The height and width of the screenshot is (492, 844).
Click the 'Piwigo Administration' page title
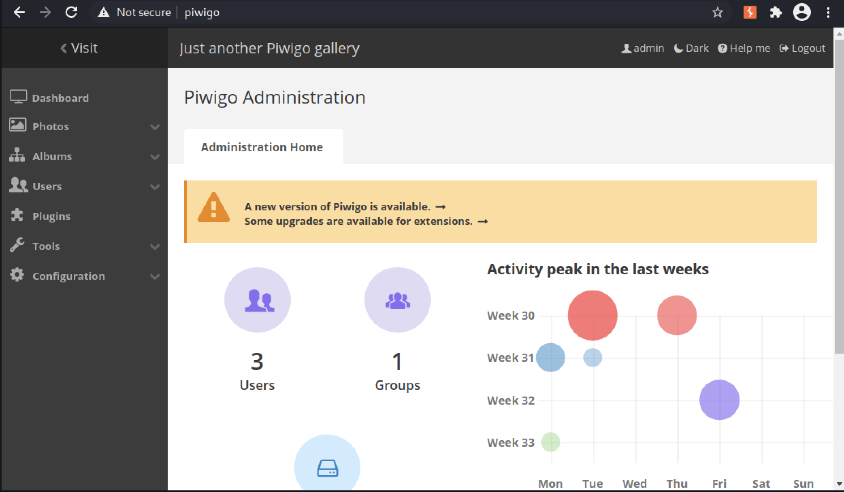(x=275, y=97)
